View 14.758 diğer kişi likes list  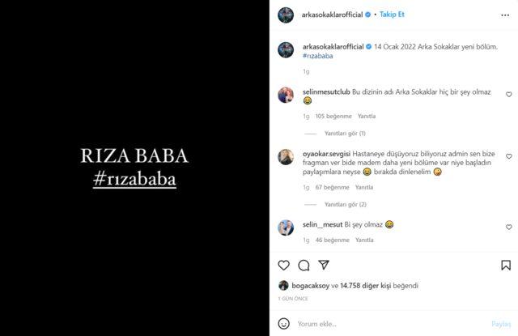pyautogui.click(x=365, y=286)
